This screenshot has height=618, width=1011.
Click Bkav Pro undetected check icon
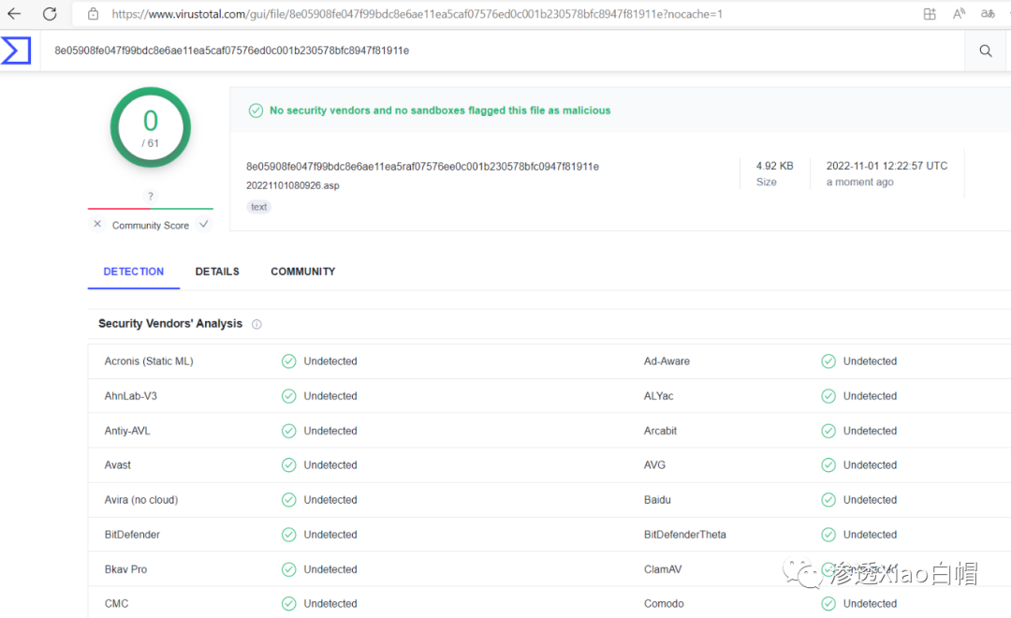coord(289,569)
